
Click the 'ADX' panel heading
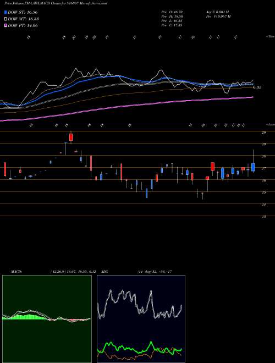(105, 272)
